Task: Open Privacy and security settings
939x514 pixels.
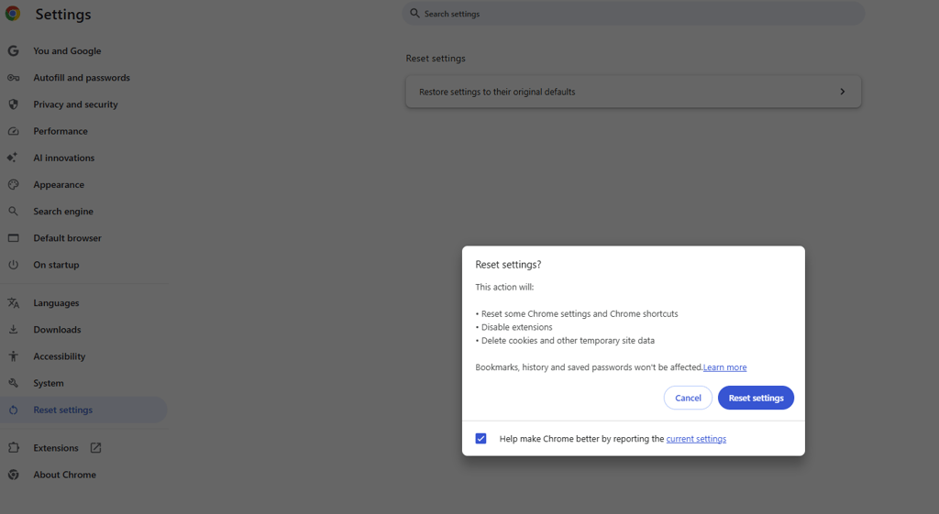Action: (x=75, y=104)
